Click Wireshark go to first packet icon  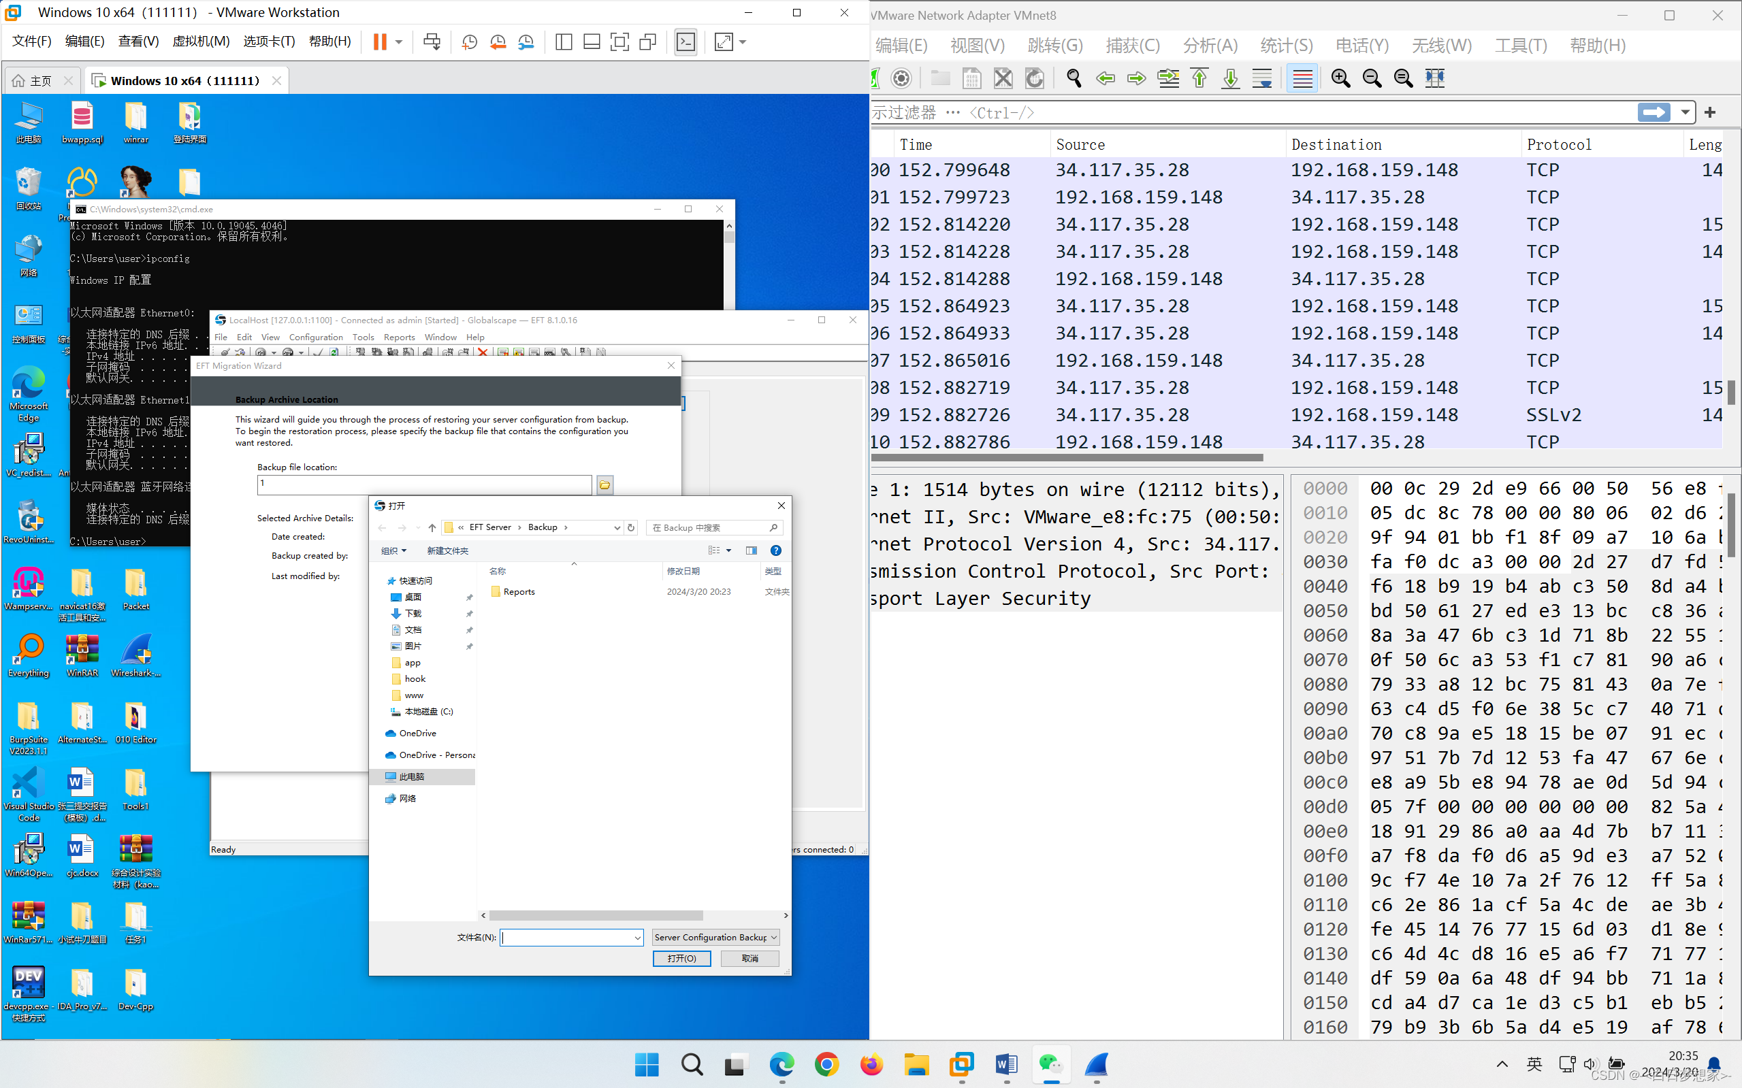[x=1199, y=78]
